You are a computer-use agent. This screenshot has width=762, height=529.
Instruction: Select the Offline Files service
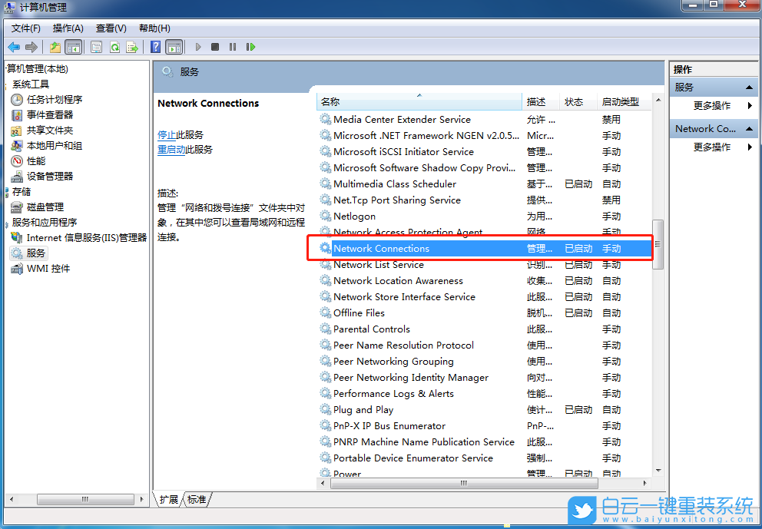[x=358, y=312]
